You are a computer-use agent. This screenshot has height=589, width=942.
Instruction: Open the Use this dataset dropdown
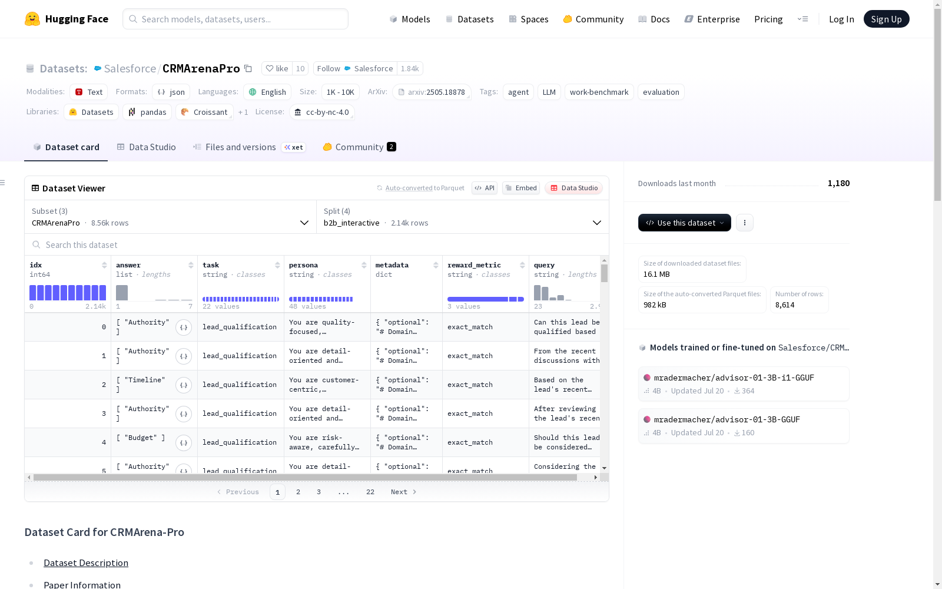[x=685, y=223]
